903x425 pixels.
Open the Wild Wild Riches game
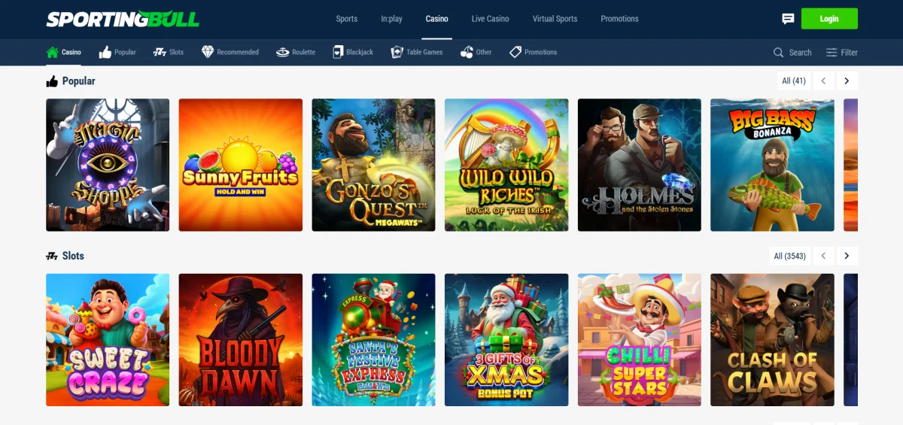tap(506, 165)
